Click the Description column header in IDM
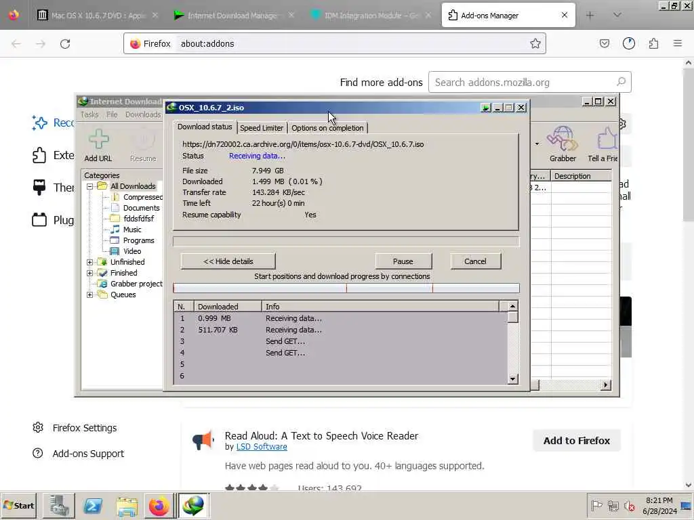694x520 pixels. point(581,176)
